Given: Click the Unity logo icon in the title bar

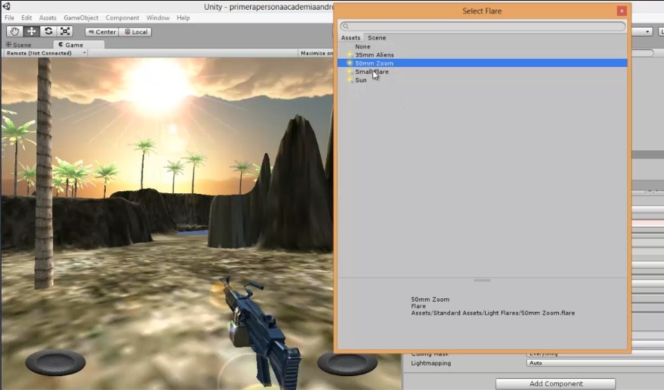Looking at the screenshot, I should [x=6, y=6].
